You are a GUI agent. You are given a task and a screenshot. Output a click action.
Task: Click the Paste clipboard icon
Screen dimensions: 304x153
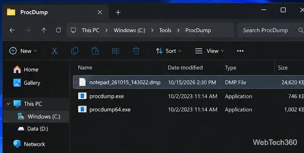[x=95, y=51]
